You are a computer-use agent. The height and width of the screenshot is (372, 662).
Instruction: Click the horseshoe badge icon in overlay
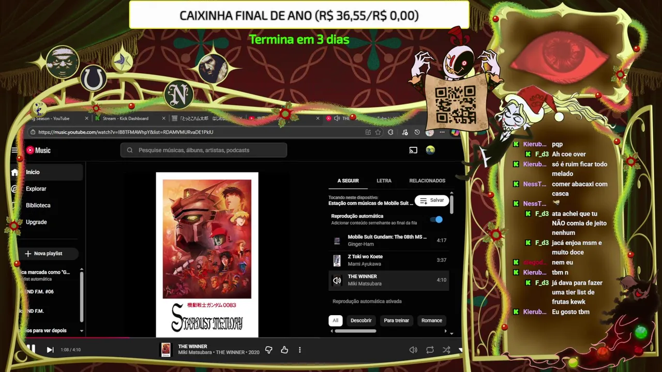pyautogui.click(x=93, y=79)
